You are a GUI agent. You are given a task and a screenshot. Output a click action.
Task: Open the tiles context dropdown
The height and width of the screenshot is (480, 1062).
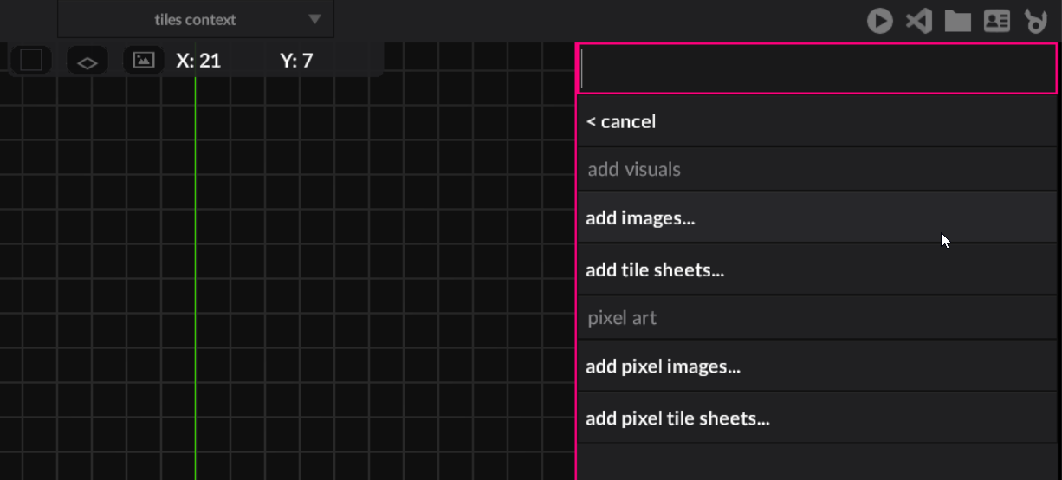(x=195, y=19)
